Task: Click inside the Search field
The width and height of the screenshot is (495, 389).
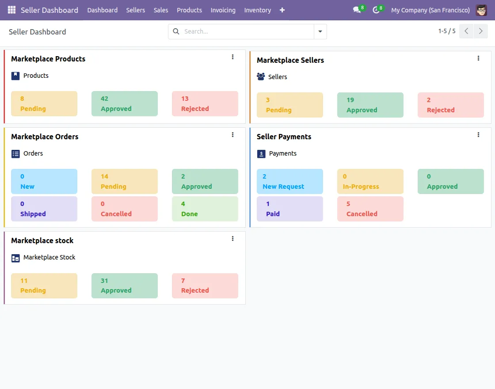Action: (x=243, y=31)
